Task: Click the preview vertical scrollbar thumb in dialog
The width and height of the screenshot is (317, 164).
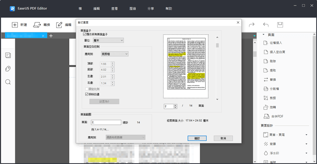Action: coord(217,45)
